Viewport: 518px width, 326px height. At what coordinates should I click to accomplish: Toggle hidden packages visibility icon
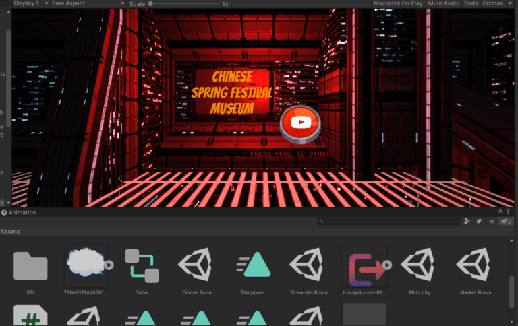coord(506,222)
